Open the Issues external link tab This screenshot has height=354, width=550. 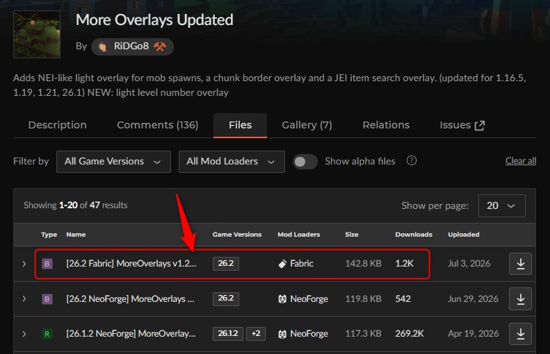tap(462, 125)
